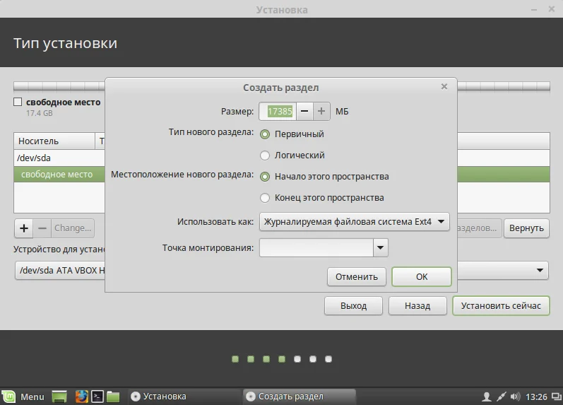Add a partition with the plus icon
Viewport: 563px width, 405px height.
click(x=24, y=228)
